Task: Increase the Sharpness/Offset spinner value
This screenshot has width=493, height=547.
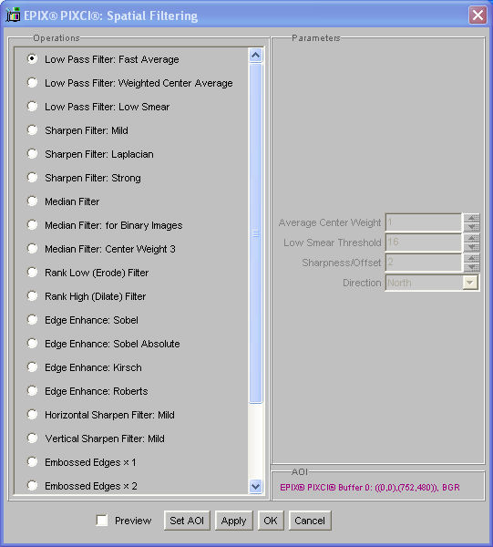Action: [x=471, y=258]
